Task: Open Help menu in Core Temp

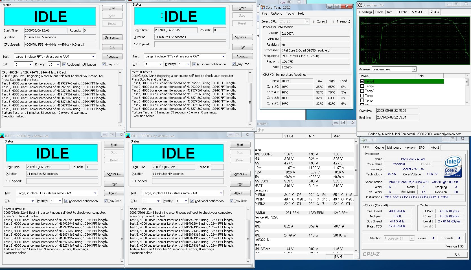Action: 301,14
